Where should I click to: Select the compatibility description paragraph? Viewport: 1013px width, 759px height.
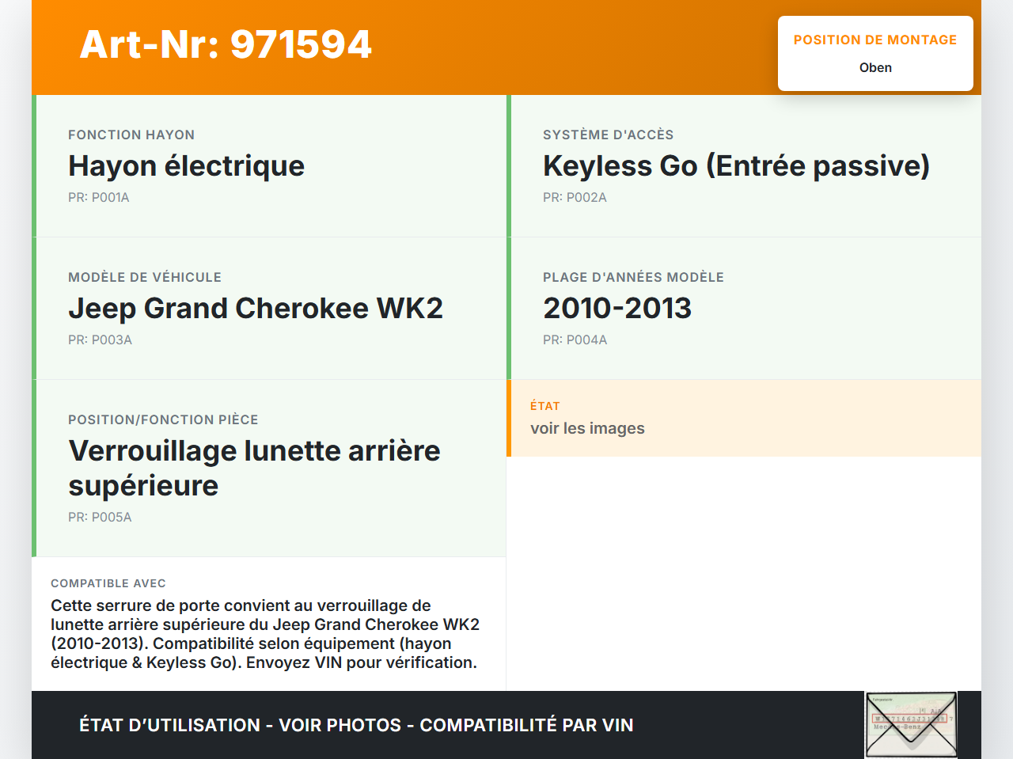[265, 634]
